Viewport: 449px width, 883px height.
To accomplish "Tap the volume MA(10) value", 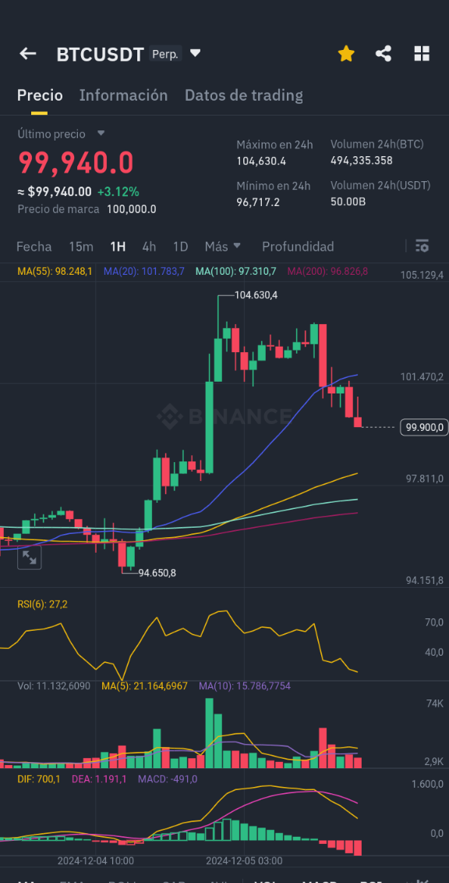I will tap(245, 686).
